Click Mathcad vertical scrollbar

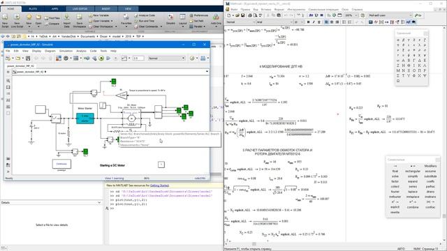(444, 134)
